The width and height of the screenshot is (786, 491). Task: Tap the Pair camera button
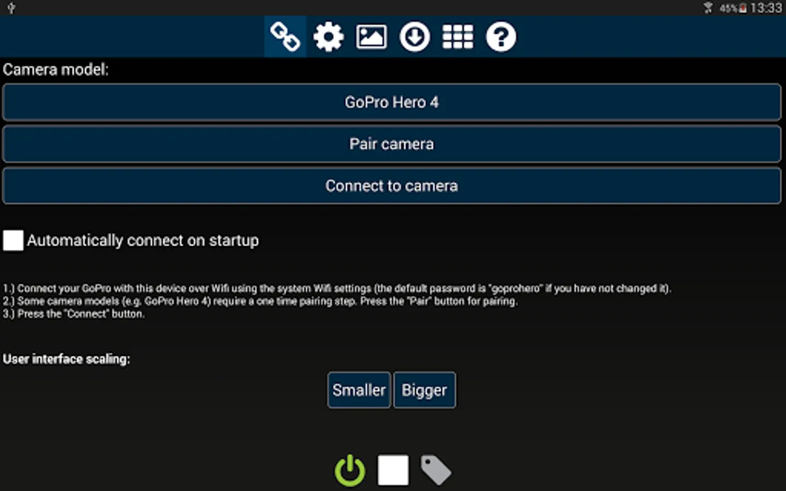pos(392,144)
